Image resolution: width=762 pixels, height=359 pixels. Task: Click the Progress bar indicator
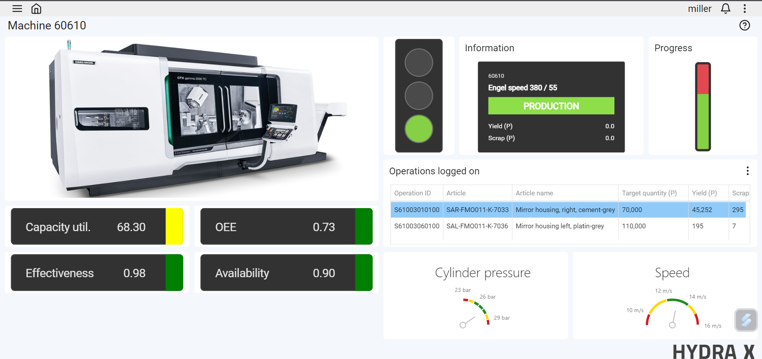703,106
